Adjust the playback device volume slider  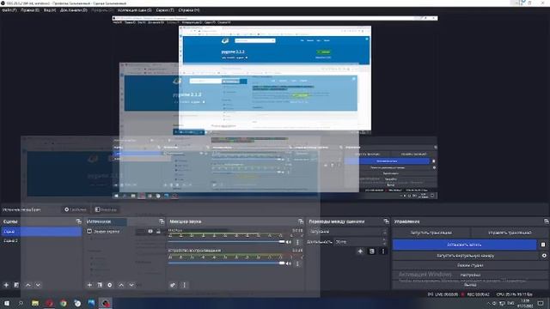pyautogui.click(x=226, y=264)
